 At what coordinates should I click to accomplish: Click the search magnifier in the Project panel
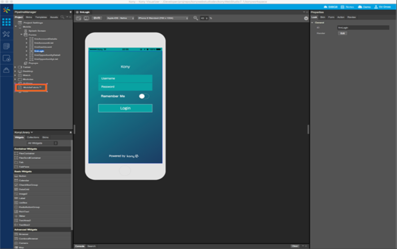click(62, 17)
